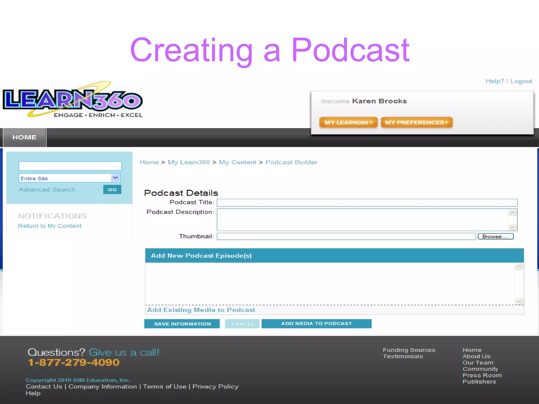
Task: Open the MY PREFERENCES button
Action: (416, 122)
